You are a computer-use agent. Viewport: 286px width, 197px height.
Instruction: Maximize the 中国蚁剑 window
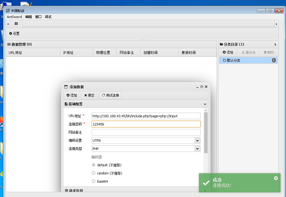coord(270,11)
